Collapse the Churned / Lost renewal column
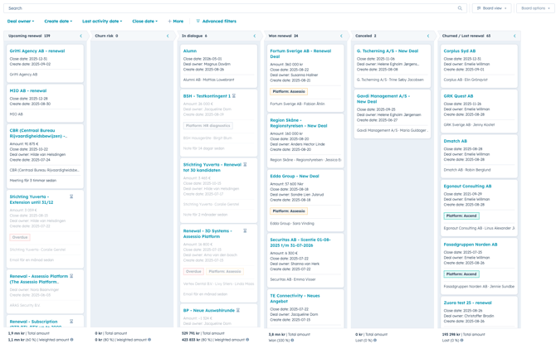556x349 pixels. pos(515,36)
